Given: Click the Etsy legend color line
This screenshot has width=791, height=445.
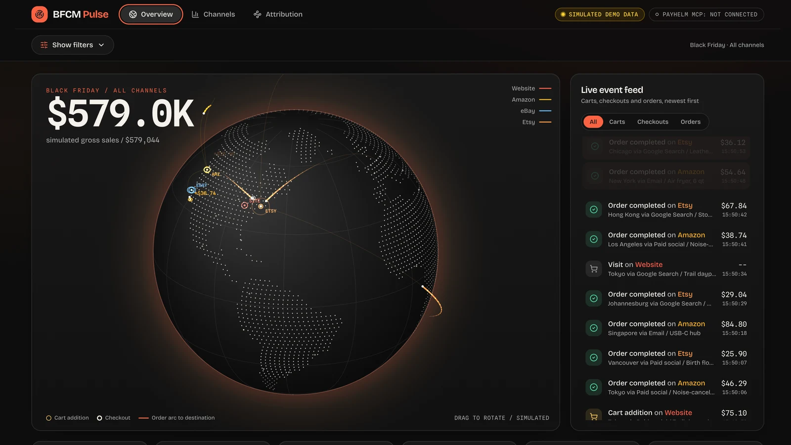Looking at the screenshot, I should pyautogui.click(x=545, y=122).
